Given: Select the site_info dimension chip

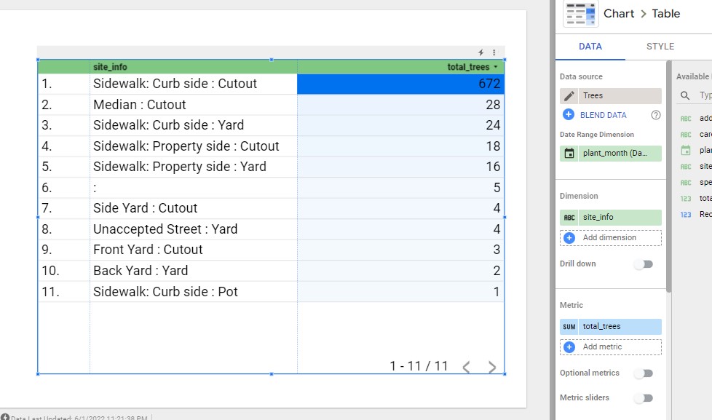Looking at the screenshot, I should pos(610,218).
